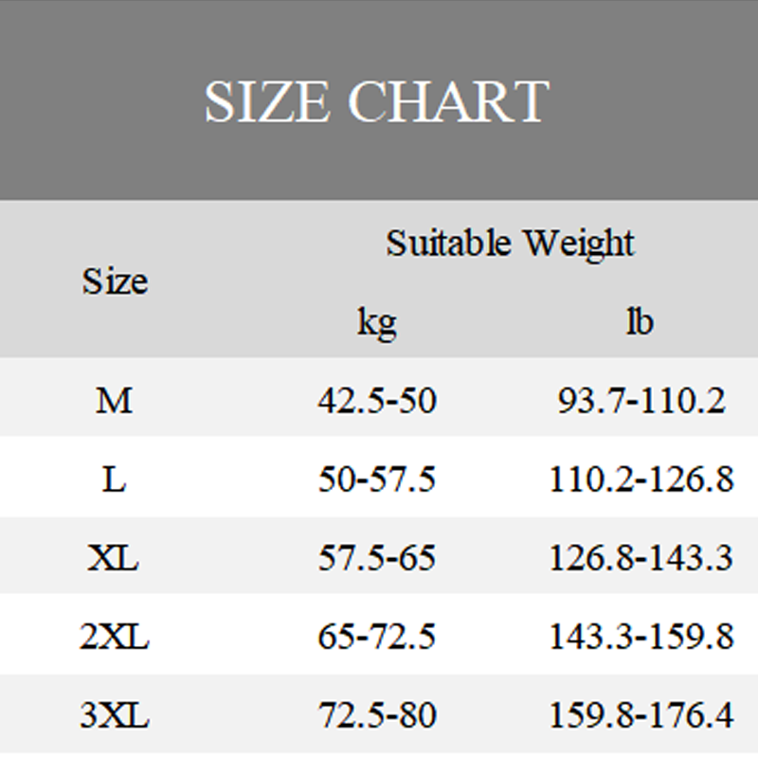The image size is (758, 758).
Task: Click the 72.5-80 kg value
Action: 377,715
